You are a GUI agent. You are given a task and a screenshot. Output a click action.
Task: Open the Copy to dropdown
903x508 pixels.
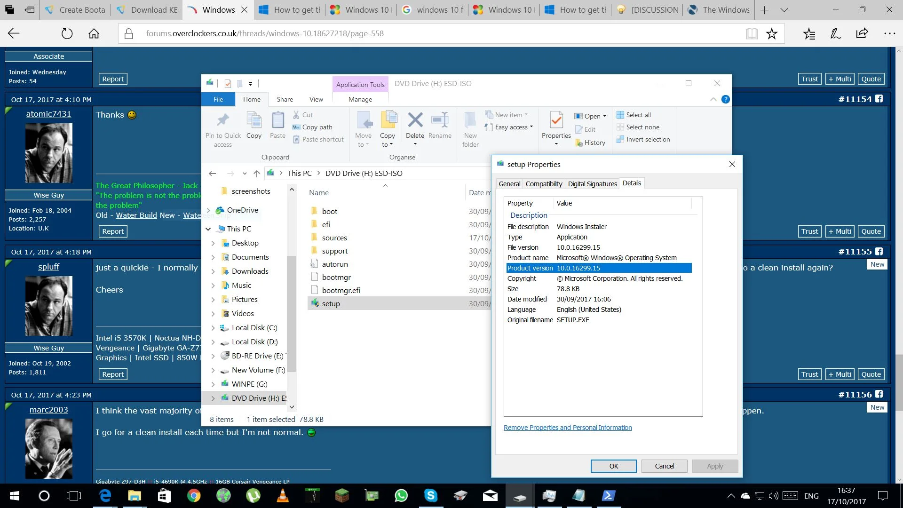pos(388,140)
